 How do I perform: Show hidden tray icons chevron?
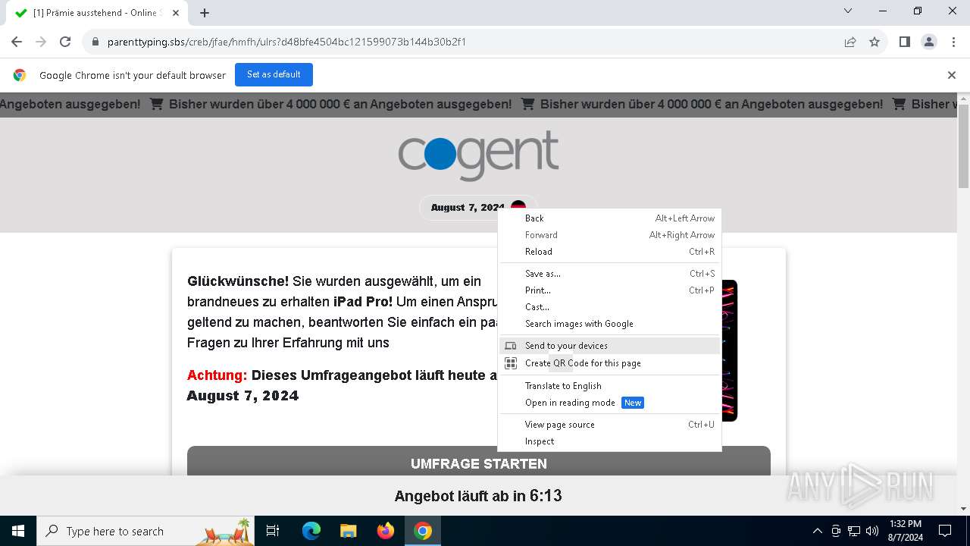(818, 531)
